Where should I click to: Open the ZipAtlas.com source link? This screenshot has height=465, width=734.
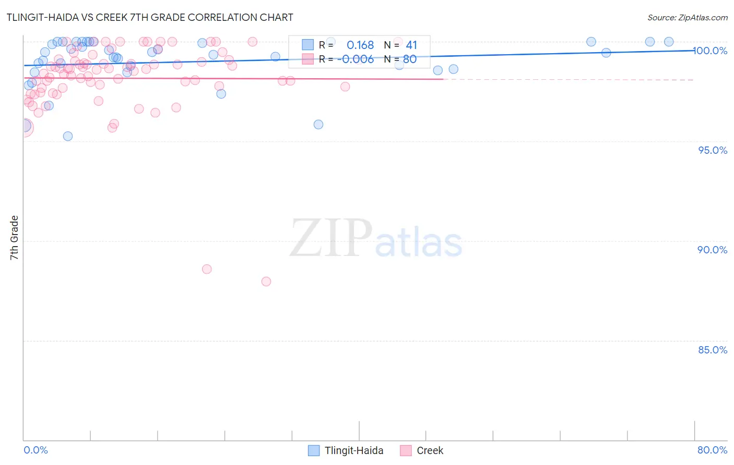(688, 17)
